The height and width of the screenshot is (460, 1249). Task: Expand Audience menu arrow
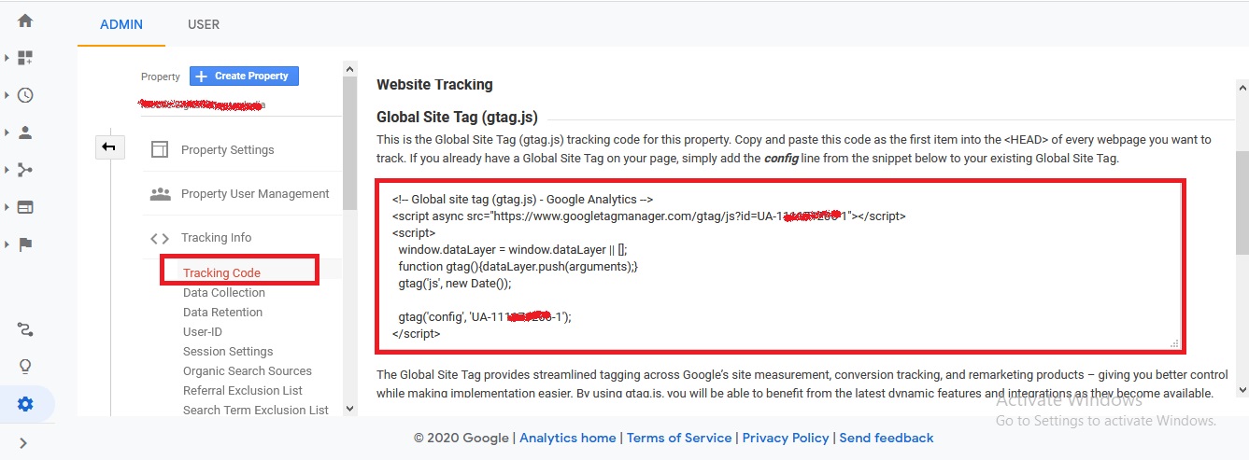pos(7,132)
